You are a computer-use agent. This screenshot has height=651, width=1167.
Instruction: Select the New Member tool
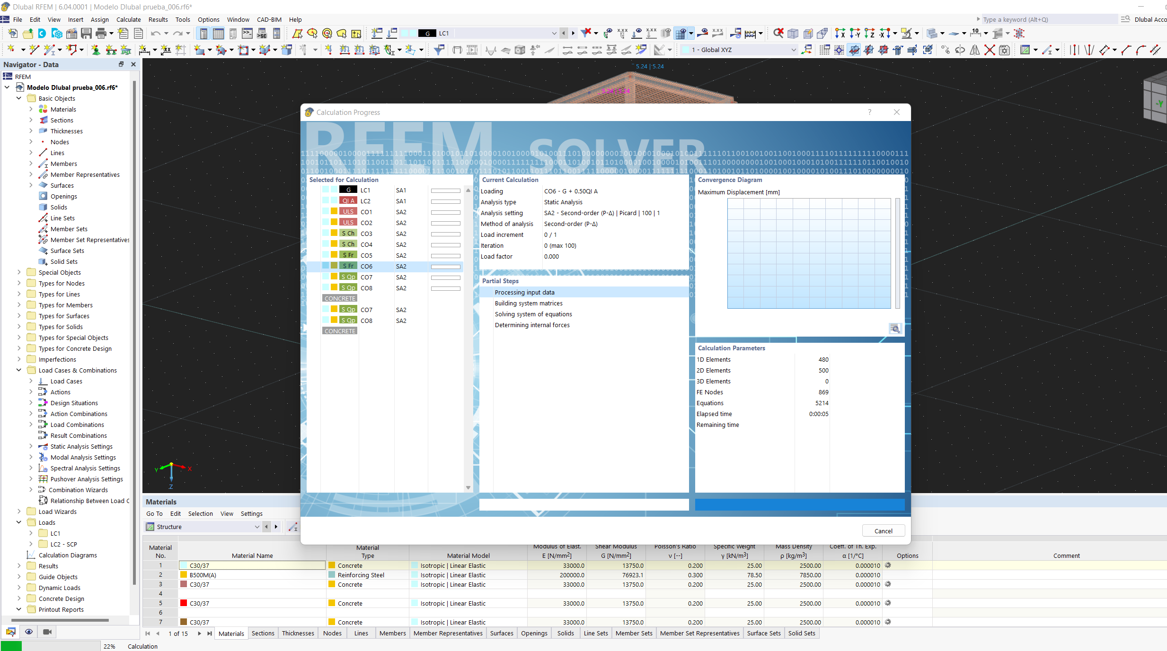[x=49, y=50]
